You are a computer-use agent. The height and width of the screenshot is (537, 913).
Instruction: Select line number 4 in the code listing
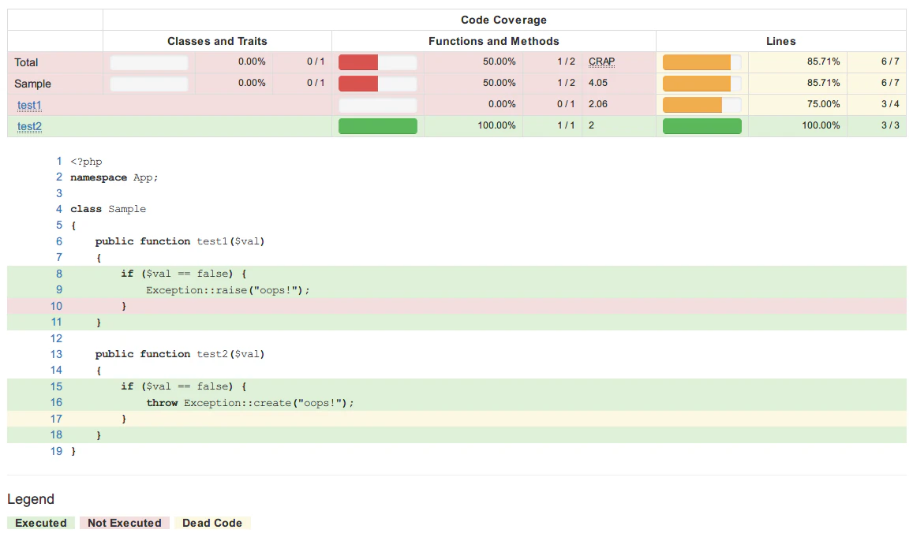59,209
